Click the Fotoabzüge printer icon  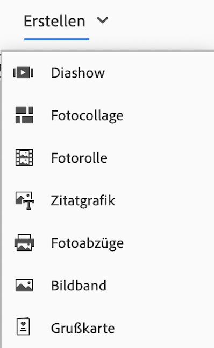[24, 242]
